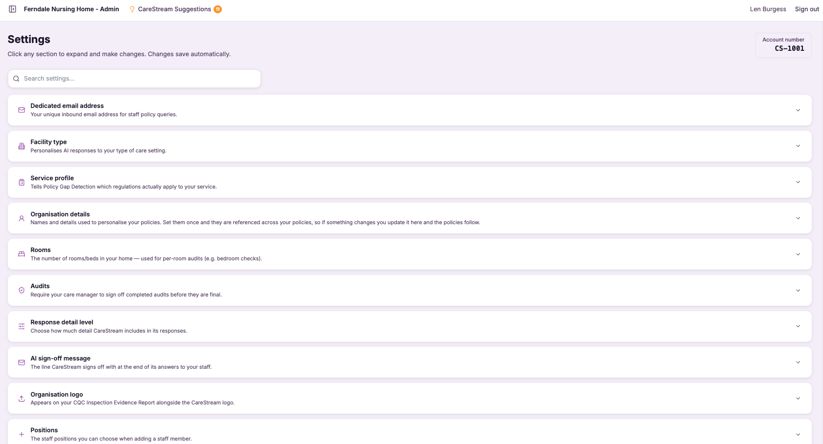Viewport: 823px width, 444px height.
Task: Open Len Burgess user profile
Action: pyautogui.click(x=768, y=9)
